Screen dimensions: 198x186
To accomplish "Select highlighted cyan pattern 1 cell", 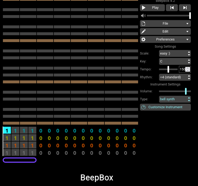I will click(x=7, y=131).
